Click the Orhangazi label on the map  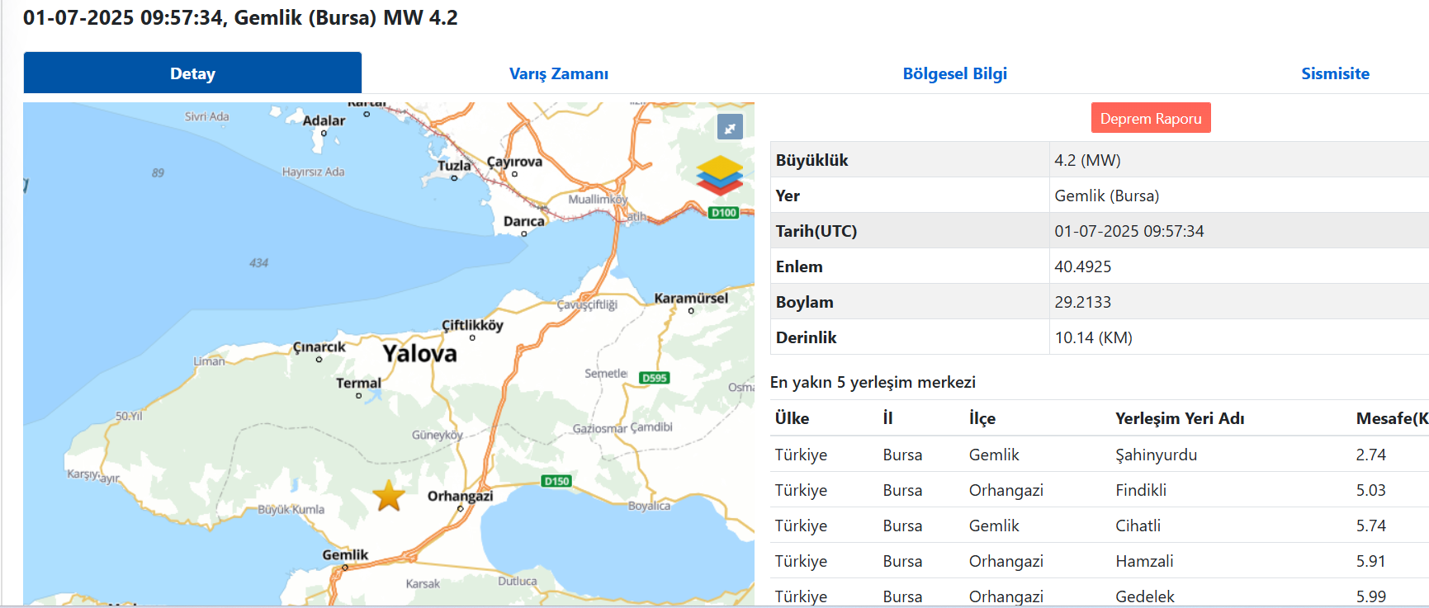coord(460,496)
